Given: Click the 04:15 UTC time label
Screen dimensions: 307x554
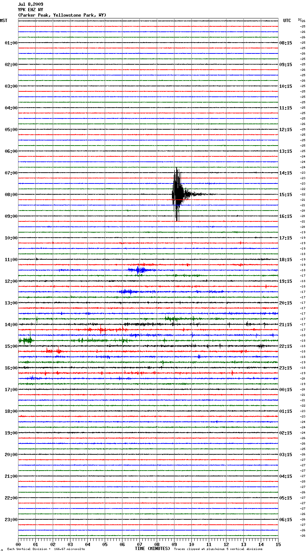Looking at the screenshot, I should coord(286,476).
